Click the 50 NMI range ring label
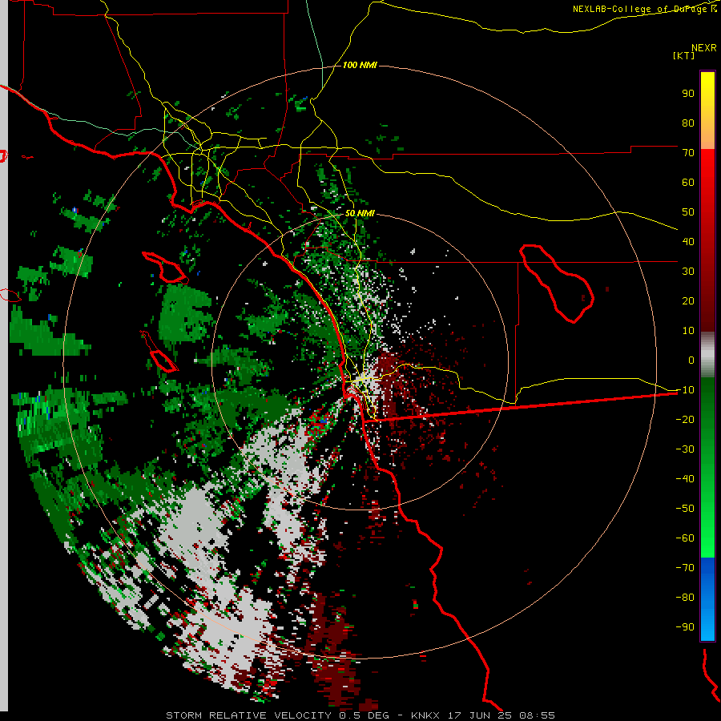Screen dimensions: 721x721 coord(360,213)
